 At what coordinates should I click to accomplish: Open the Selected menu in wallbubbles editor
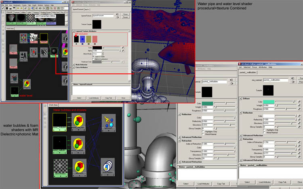point(247,67)
